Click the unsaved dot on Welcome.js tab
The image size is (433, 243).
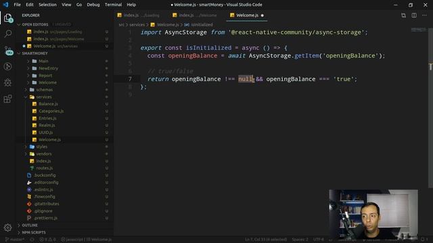[x=262, y=16]
